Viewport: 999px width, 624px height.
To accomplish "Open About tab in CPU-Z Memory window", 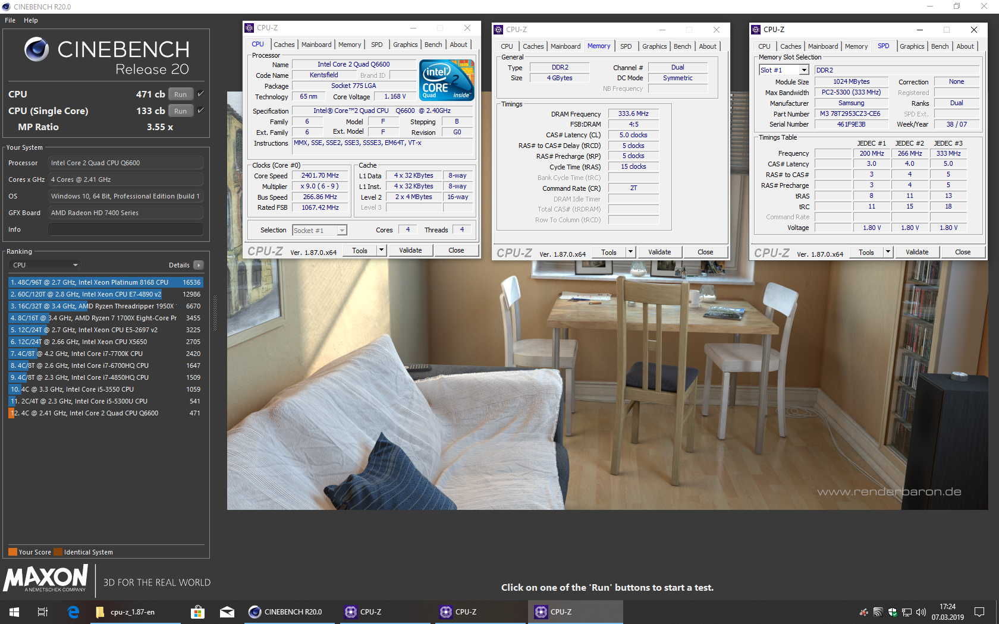I will (708, 46).
